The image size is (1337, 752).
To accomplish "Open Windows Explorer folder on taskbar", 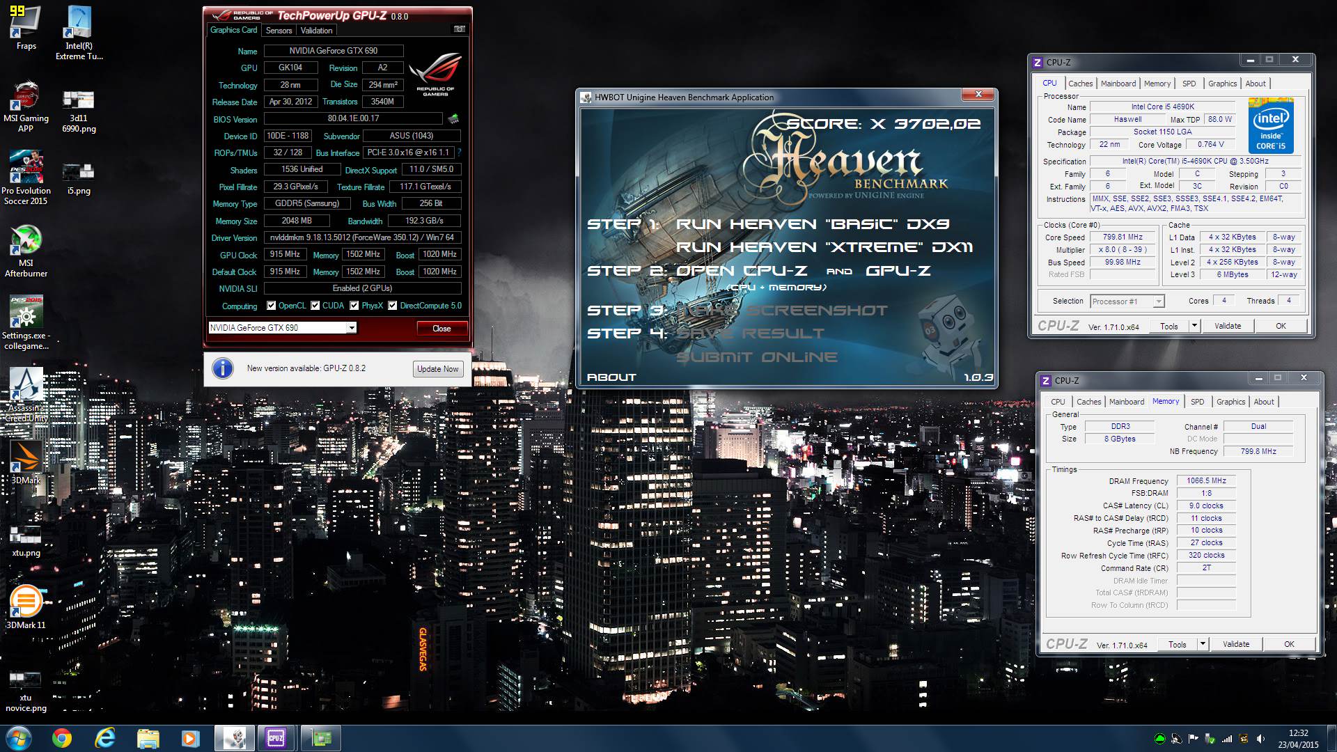I will tap(148, 738).
